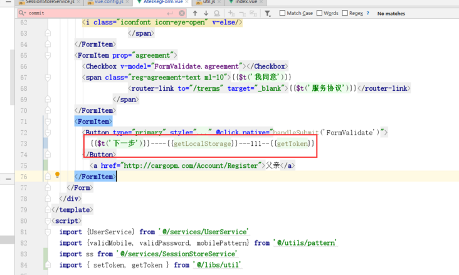The image size is (459, 275).
Task: Enable the Words checkbox
Action: coord(320,13)
